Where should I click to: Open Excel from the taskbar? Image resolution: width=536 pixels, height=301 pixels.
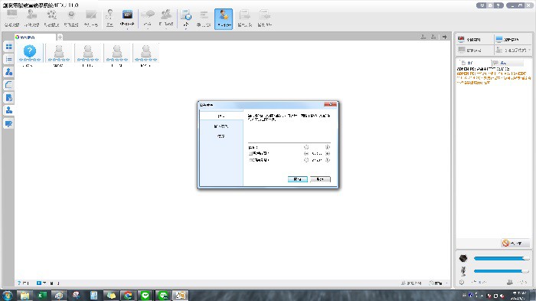42,295
